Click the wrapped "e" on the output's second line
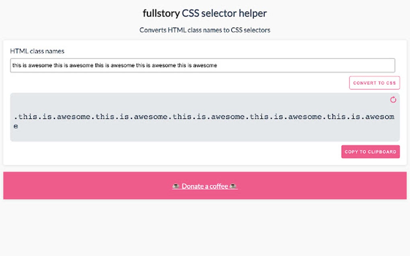Image resolution: width=410 pixels, height=256 pixels. click(x=16, y=126)
